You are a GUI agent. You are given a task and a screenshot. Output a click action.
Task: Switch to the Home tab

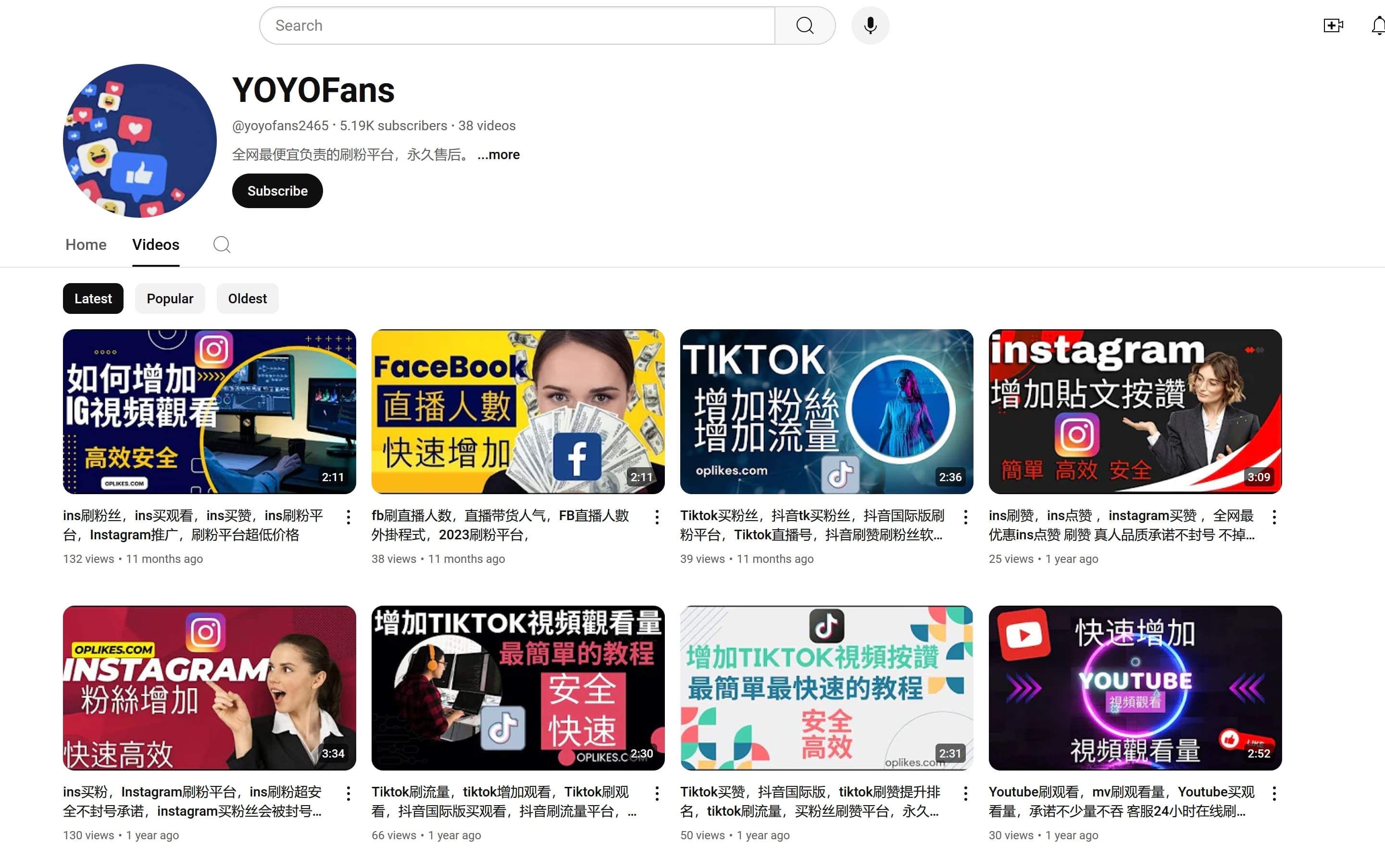pyautogui.click(x=86, y=245)
